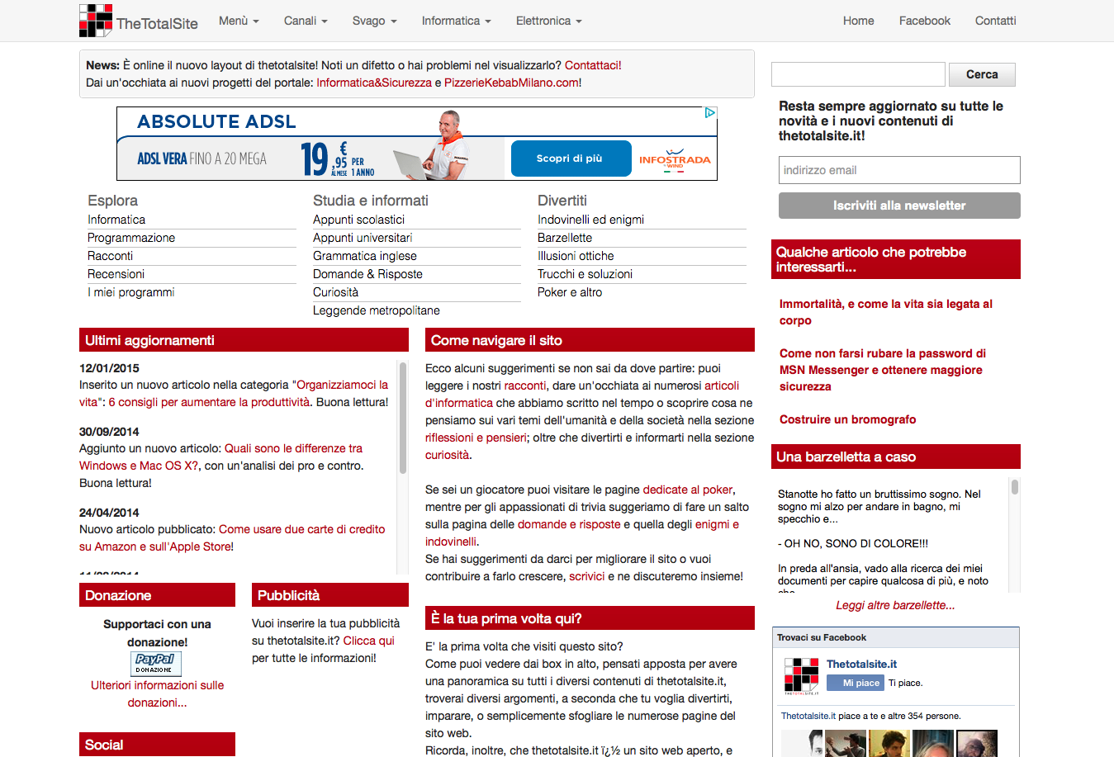
Task: Open the Menù dropdown
Action: pos(239,21)
